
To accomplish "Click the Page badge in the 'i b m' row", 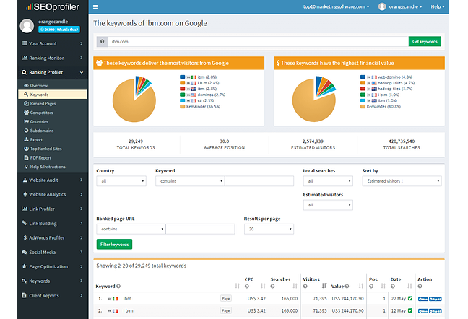I will tap(225, 310).
